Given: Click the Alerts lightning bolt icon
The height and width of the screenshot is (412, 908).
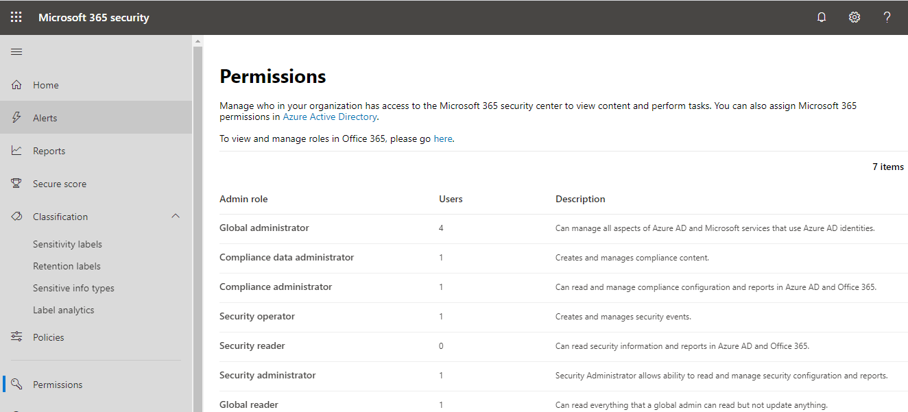Looking at the screenshot, I should (x=16, y=118).
